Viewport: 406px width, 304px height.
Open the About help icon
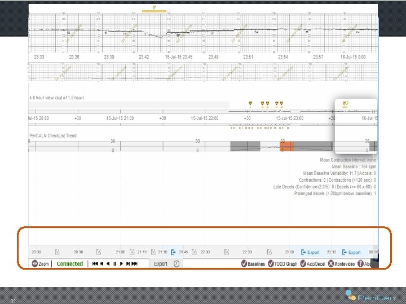click(360, 263)
